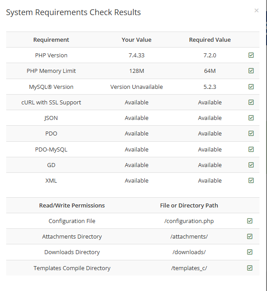Select the Version Unavailable MySQL value
Image resolution: width=267 pixels, height=291 pixels.
pos(136,87)
